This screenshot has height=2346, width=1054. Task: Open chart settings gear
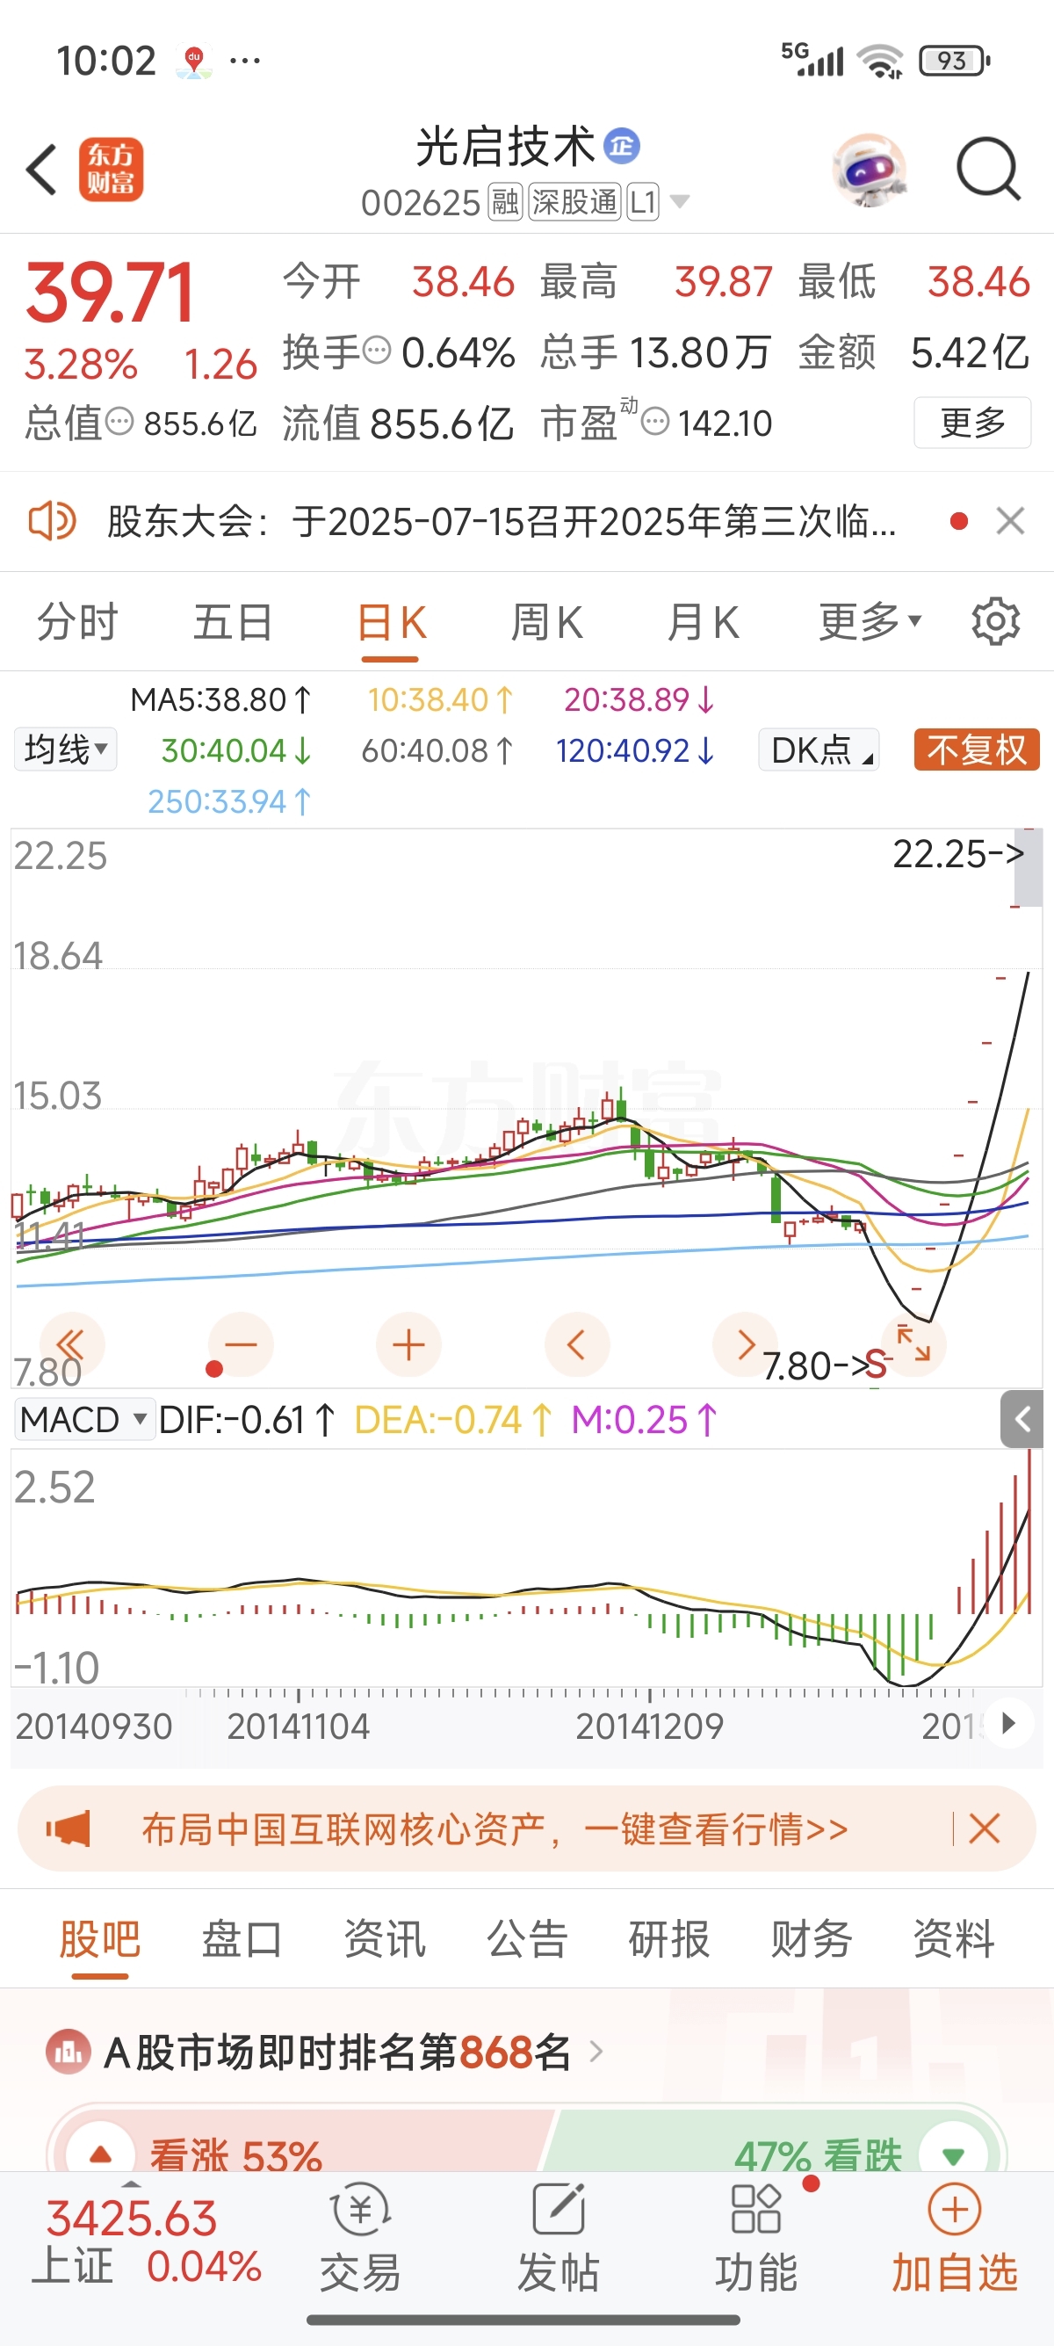click(996, 622)
